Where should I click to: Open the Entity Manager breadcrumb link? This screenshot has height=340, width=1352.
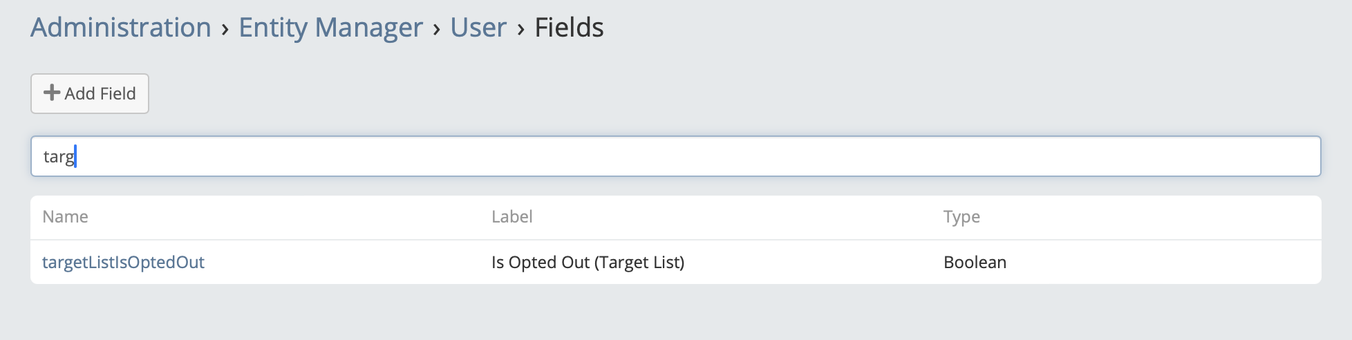tap(330, 28)
